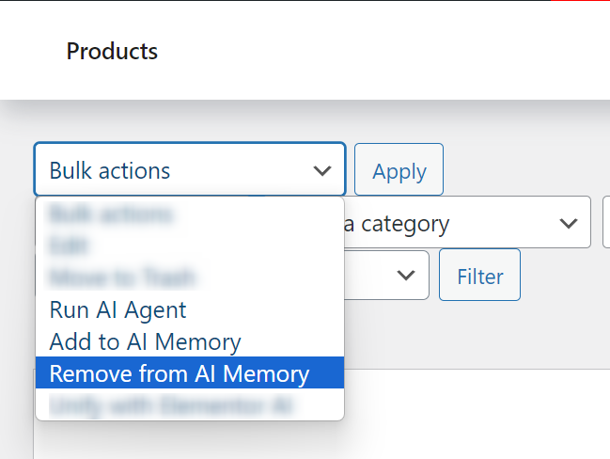Click the Products page heading
This screenshot has height=459, width=610.
[x=112, y=51]
